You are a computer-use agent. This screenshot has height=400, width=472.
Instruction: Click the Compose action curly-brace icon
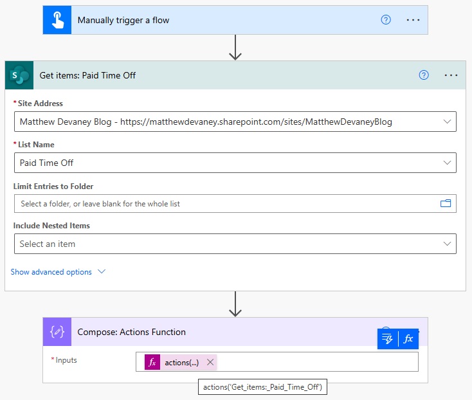coord(57,332)
